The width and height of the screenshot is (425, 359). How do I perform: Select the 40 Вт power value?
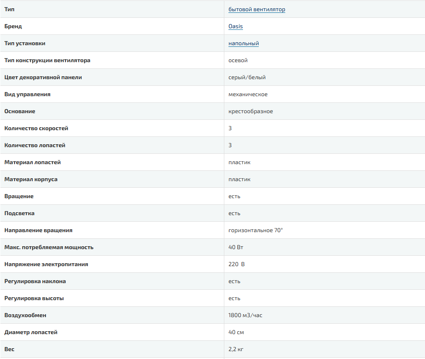pyautogui.click(x=236, y=247)
